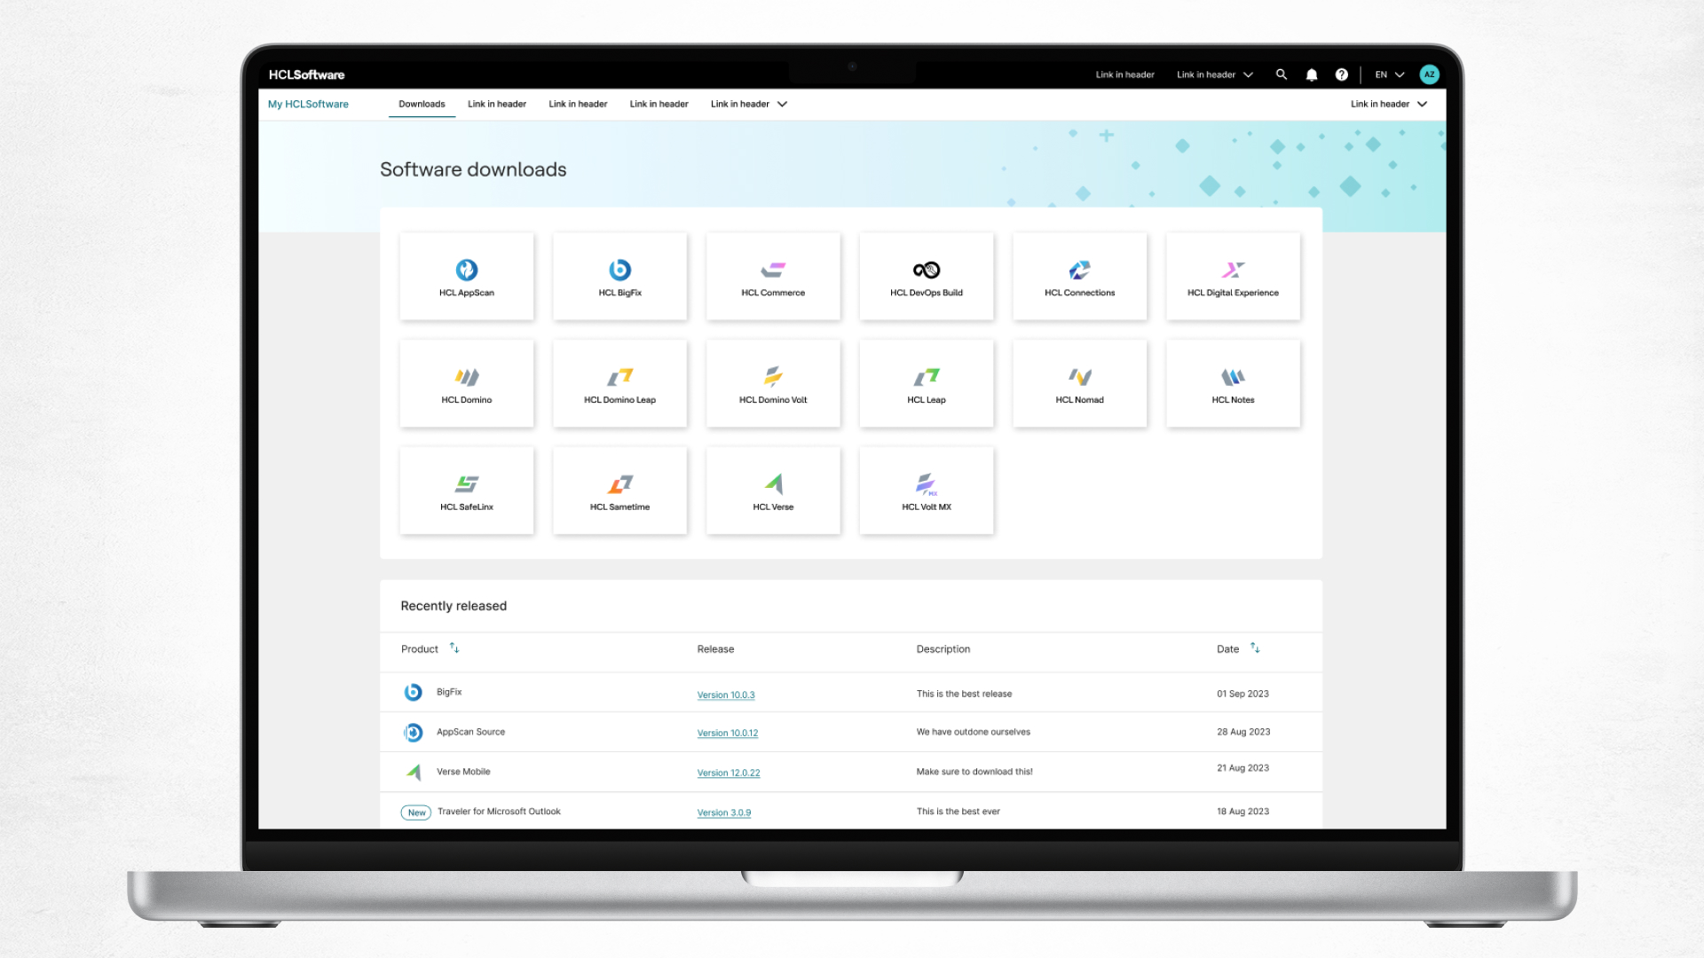Expand the nav 'Link in header' dropdown beside tabs

[749, 104]
